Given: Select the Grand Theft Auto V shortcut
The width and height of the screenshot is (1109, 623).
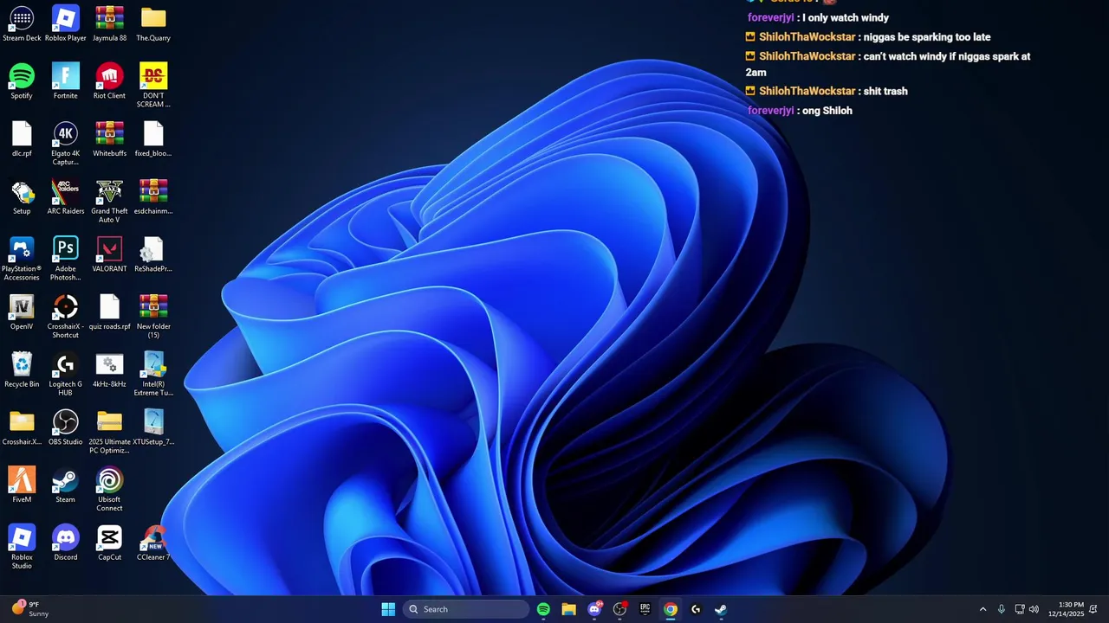Looking at the screenshot, I should [x=109, y=202].
